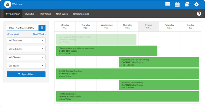Open Final folio submission English event

coord(128,96)
